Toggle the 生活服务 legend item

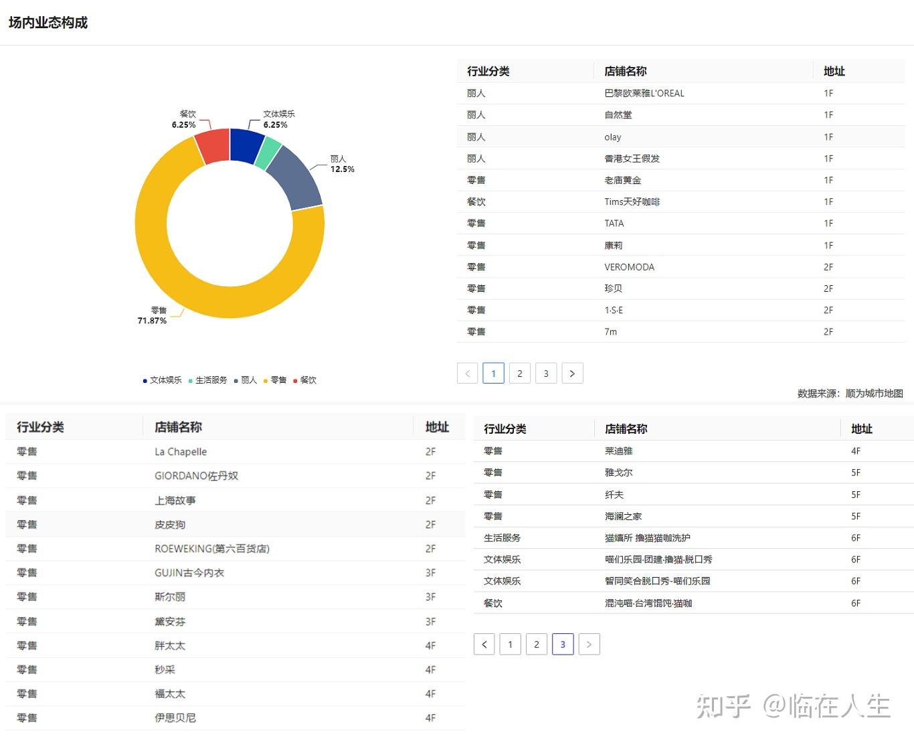207,380
